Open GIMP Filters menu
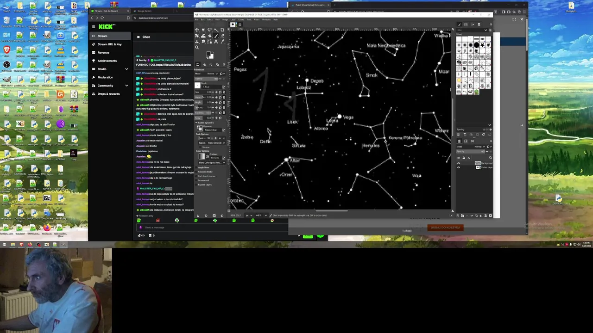 (x=257, y=19)
